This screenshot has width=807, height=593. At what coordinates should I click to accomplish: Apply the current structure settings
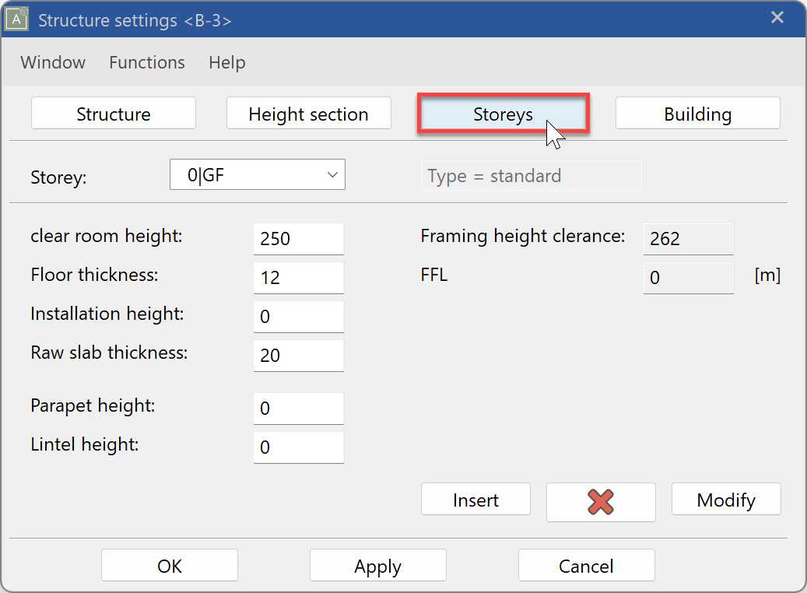point(377,565)
